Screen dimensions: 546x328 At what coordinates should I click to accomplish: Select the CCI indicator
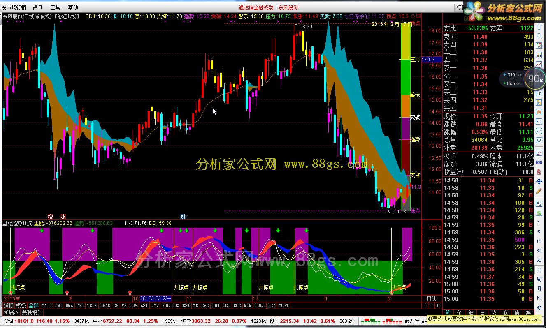pyautogui.click(x=226, y=305)
